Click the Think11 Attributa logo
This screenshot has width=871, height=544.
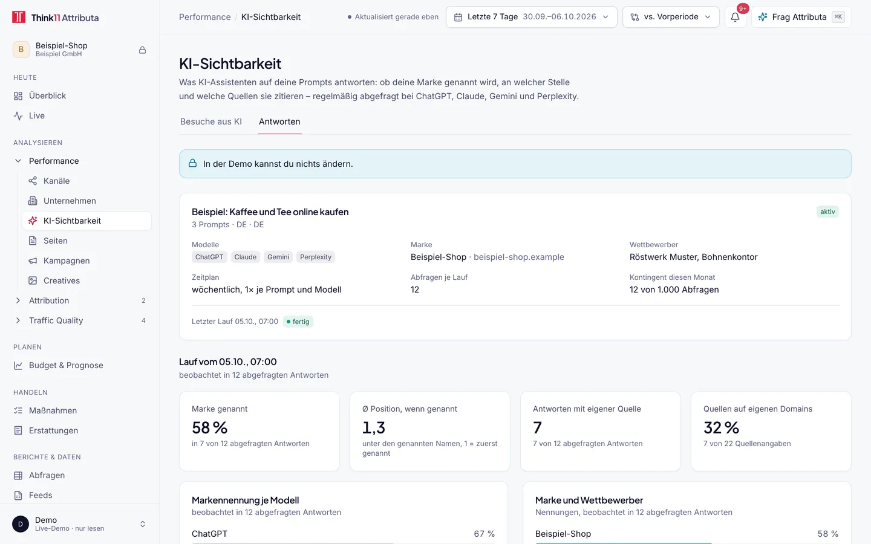56,18
